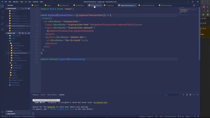The image size is (210, 118).
Task: Maximize the terminal panel with up chevron
Action: [x=194, y=95]
